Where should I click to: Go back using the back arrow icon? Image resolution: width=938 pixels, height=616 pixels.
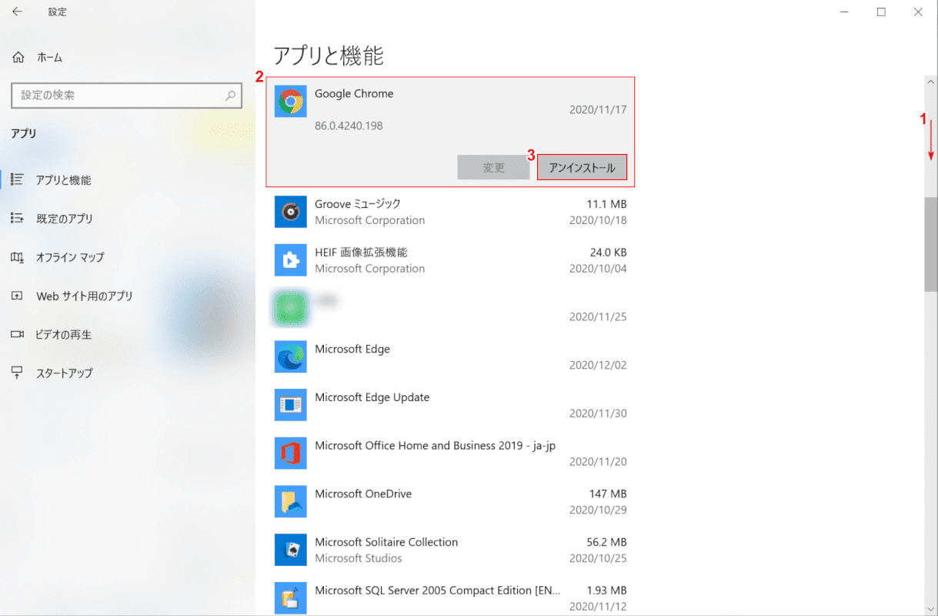[x=17, y=12]
